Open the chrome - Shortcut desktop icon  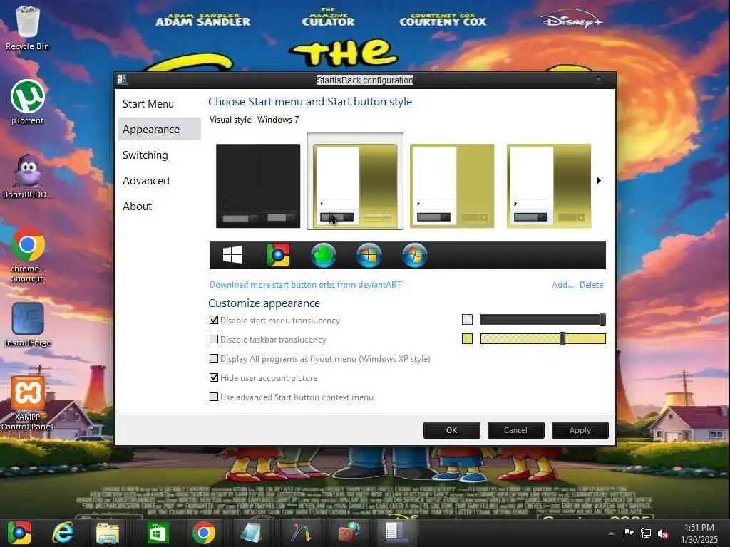point(28,255)
